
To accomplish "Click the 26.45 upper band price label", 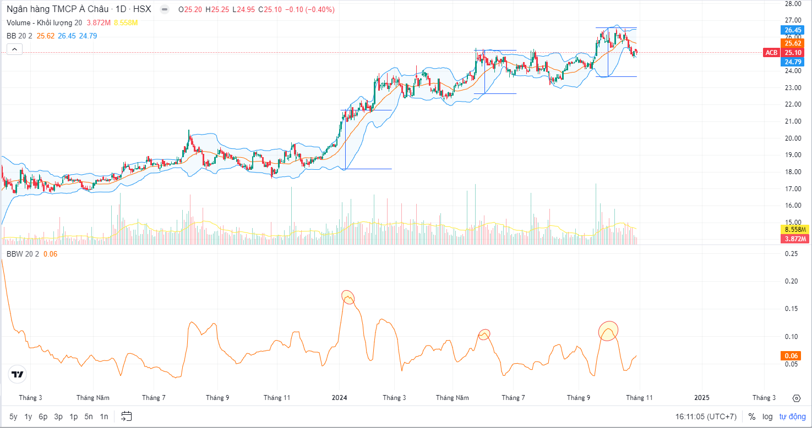I will tap(793, 30).
